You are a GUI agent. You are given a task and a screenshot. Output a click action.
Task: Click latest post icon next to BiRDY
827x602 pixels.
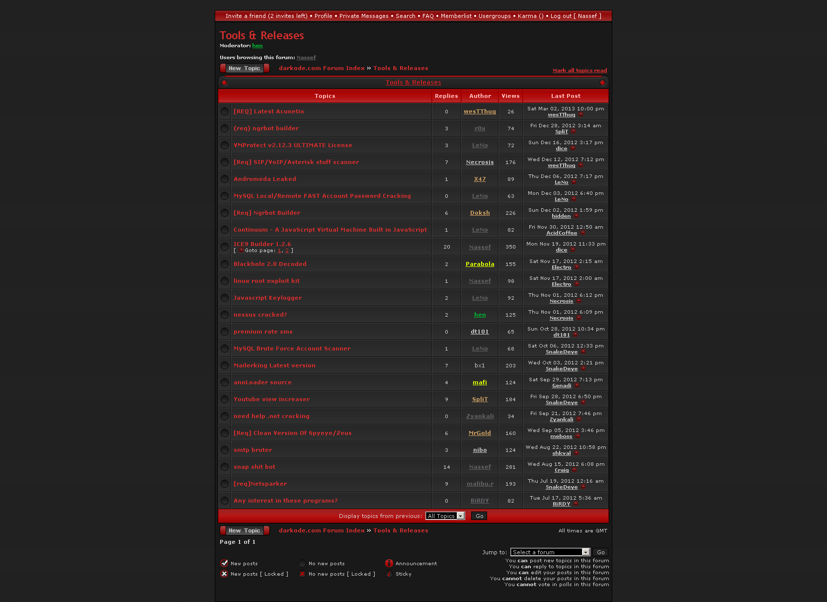(x=576, y=504)
